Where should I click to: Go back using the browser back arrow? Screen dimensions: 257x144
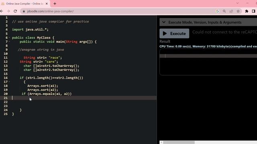(2, 11)
